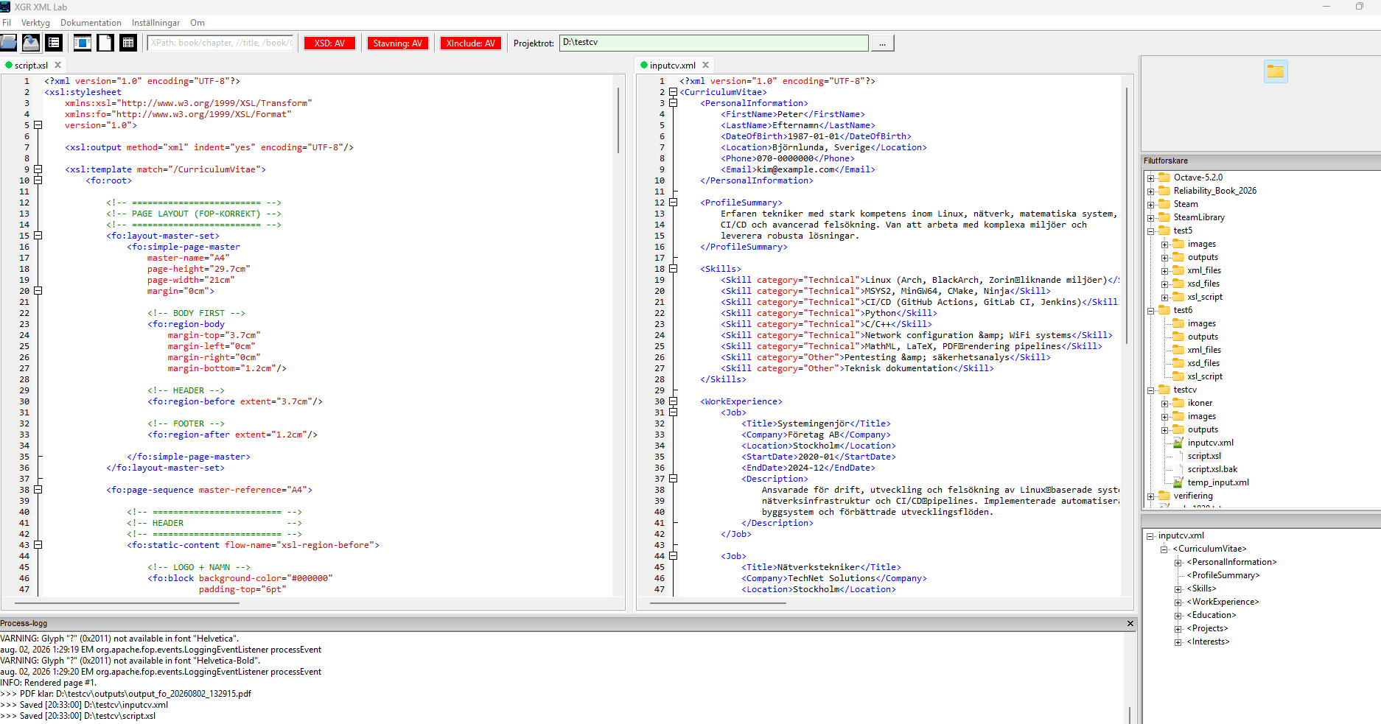Viewport: 1381px width, 724px height.
Task: Expand Education node in XML outline
Action: 1178,616
